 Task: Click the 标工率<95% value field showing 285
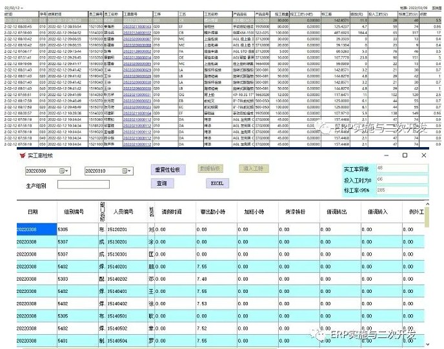(x=402, y=190)
